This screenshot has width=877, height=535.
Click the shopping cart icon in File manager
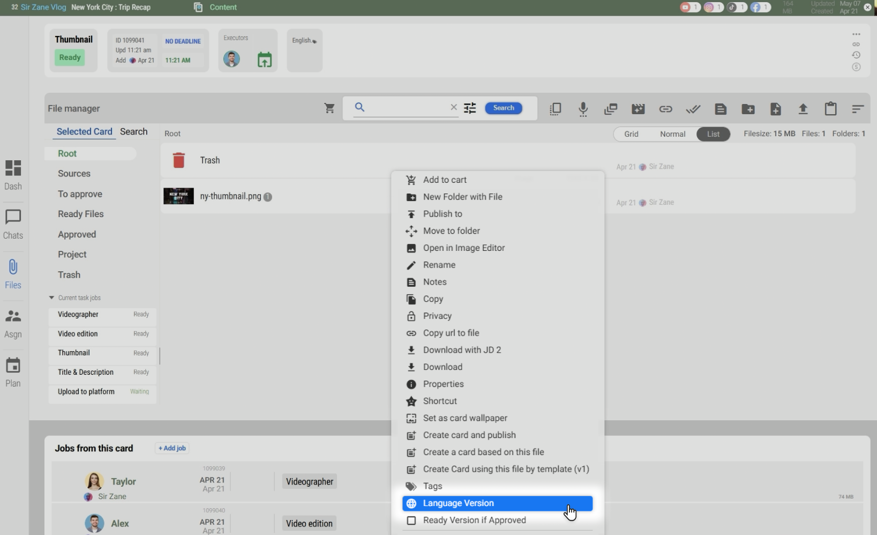click(x=329, y=108)
